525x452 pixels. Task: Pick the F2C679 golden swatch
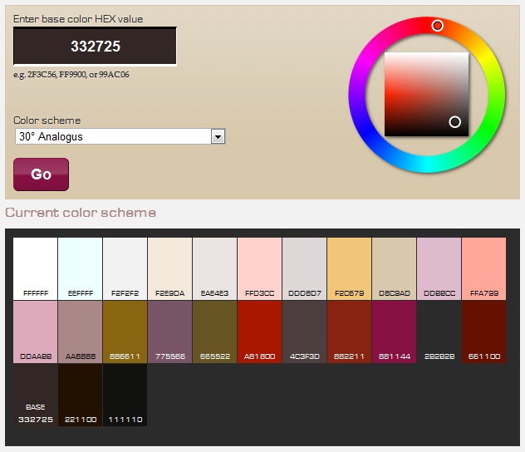(x=350, y=269)
